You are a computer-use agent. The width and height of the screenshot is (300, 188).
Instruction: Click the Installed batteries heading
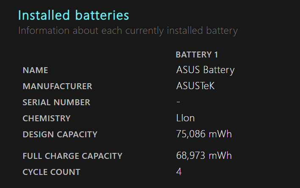[x=74, y=15]
